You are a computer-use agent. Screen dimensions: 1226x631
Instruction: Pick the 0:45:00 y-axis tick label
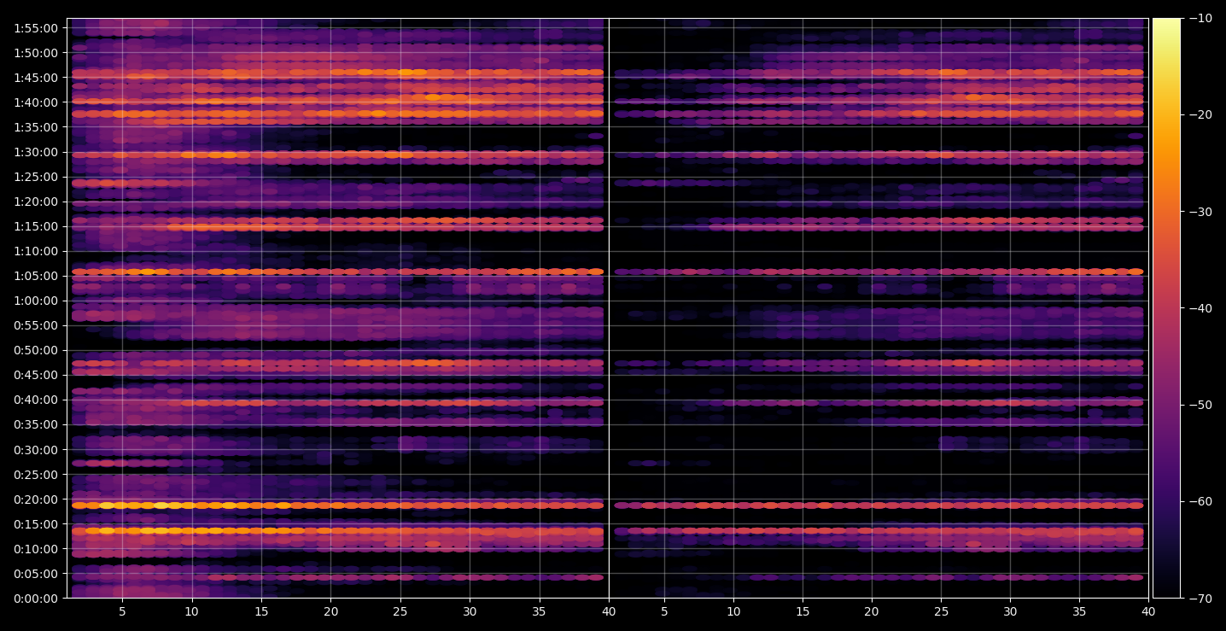[36, 375]
